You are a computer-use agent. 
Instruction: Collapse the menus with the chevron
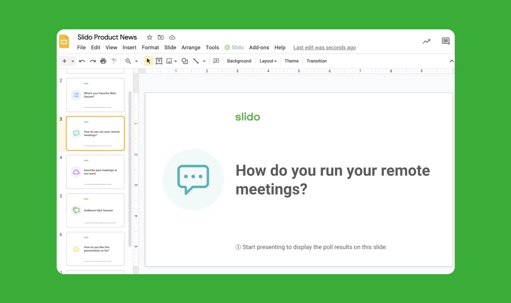(x=451, y=61)
